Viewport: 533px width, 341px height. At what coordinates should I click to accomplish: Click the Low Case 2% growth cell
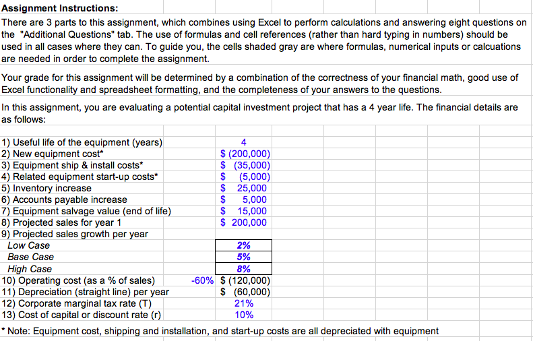point(243,245)
